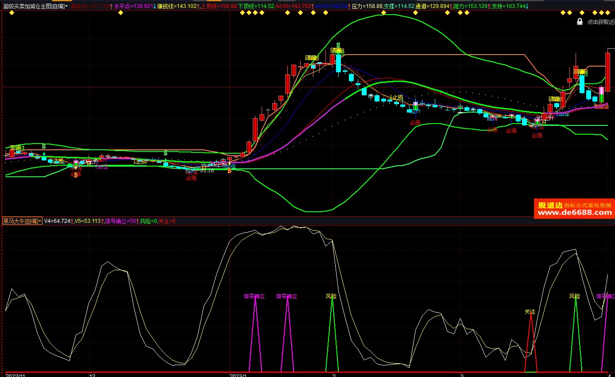This screenshot has width=615, height=377.
Task: Select the first magenta 信号确立 signal label
Action: [254, 296]
